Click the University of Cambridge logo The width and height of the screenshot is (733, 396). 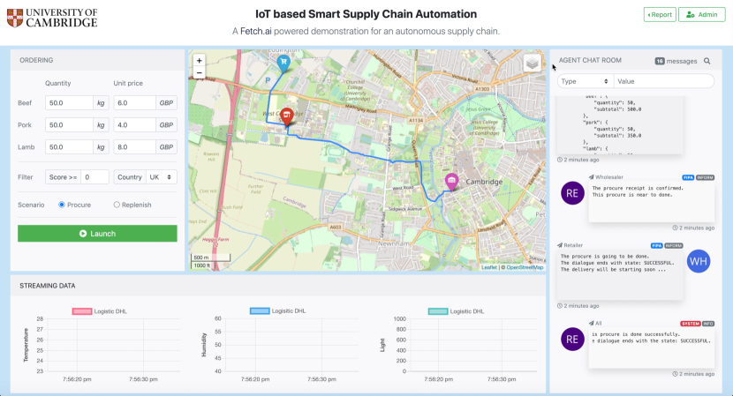pos(52,19)
